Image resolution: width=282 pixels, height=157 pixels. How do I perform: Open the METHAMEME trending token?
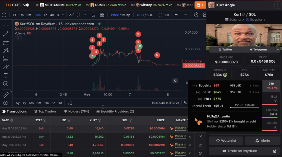pos(58,5)
